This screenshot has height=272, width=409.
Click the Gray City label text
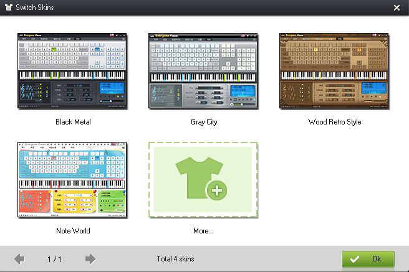pyautogui.click(x=204, y=122)
